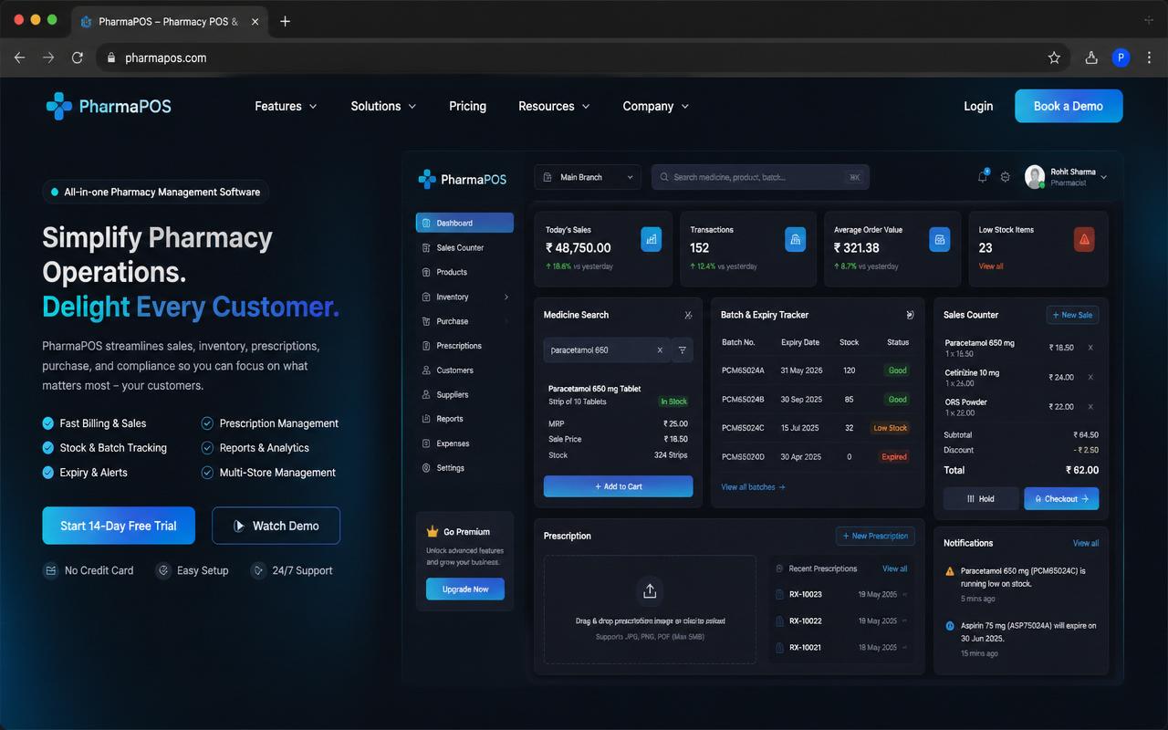
Task: Open Prescriptions in the sidebar
Action: tap(464, 346)
